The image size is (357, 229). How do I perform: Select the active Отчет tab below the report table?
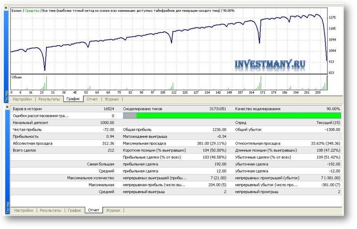94,210
